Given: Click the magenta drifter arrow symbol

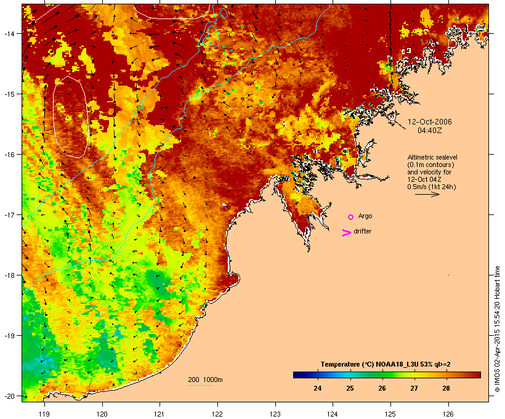Looking at the screenshot, I should [347, 233].
